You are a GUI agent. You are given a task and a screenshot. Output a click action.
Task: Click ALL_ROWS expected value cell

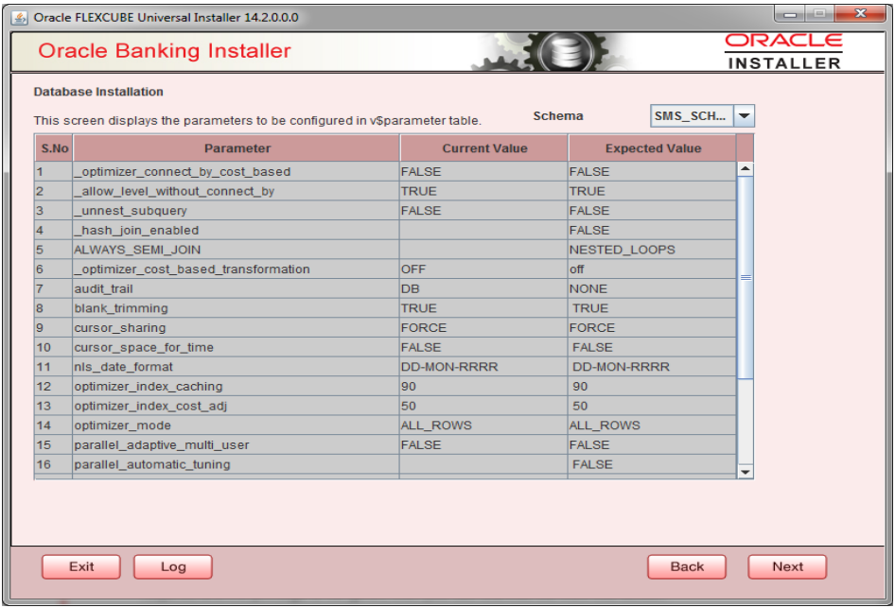pyautogui.click(x=652, y=425)
